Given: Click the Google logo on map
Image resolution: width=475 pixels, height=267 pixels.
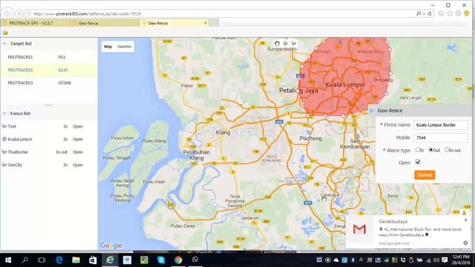Looking at the screenshot, I should point(111,245).
